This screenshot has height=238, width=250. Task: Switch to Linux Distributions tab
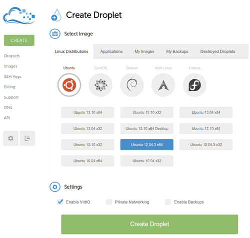coord(71,51)
